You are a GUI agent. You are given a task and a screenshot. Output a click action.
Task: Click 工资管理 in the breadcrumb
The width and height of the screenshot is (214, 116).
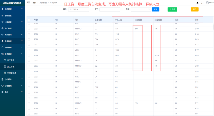(x=43, y=3)
